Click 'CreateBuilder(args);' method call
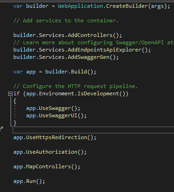 (x=138, y=6)
